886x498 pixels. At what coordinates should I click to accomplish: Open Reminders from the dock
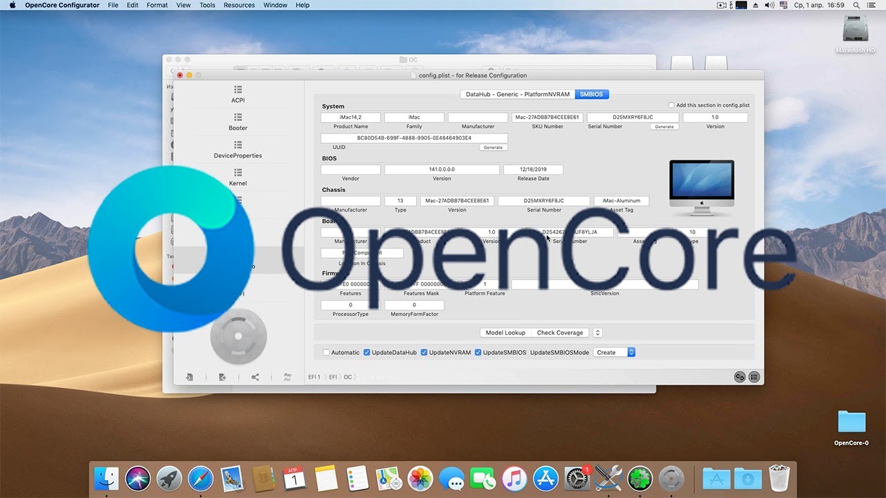[357, 478]
